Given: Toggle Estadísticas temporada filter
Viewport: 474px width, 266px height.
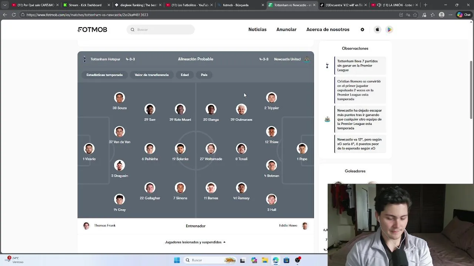Looking at the screenshot, I should point(104,75).
